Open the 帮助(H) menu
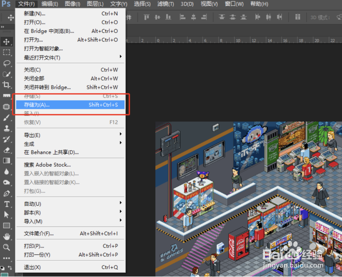The height and width of the screenshot is (277, 342). (259, 4)
